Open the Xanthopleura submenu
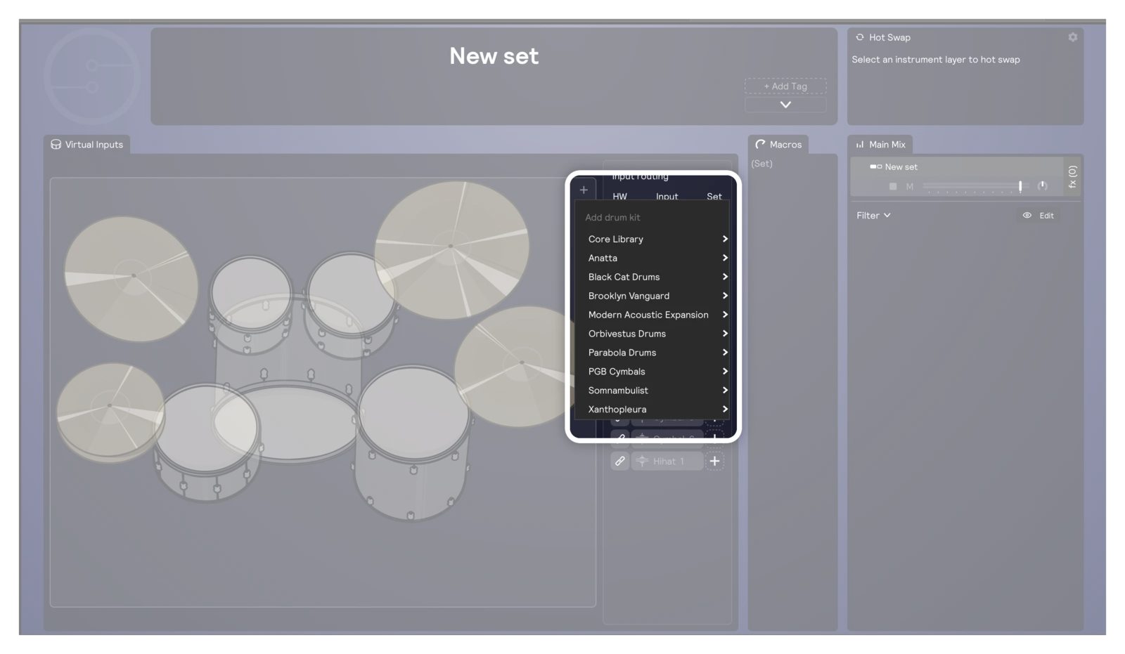This screenshot has height=654, width=1125. [x=653, y=410]
